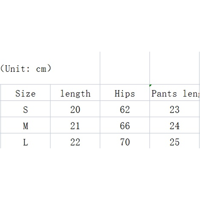Click the green corner indicator triangle
The width and height of the screenshot is (200, 200).
[151, 86]
